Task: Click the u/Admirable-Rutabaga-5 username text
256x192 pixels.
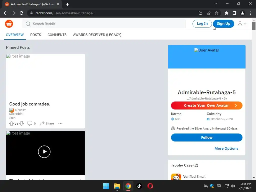Action: tap(204, 98)
